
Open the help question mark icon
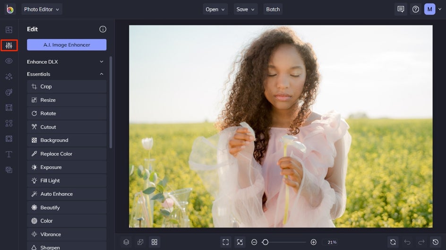click(416, 9)
